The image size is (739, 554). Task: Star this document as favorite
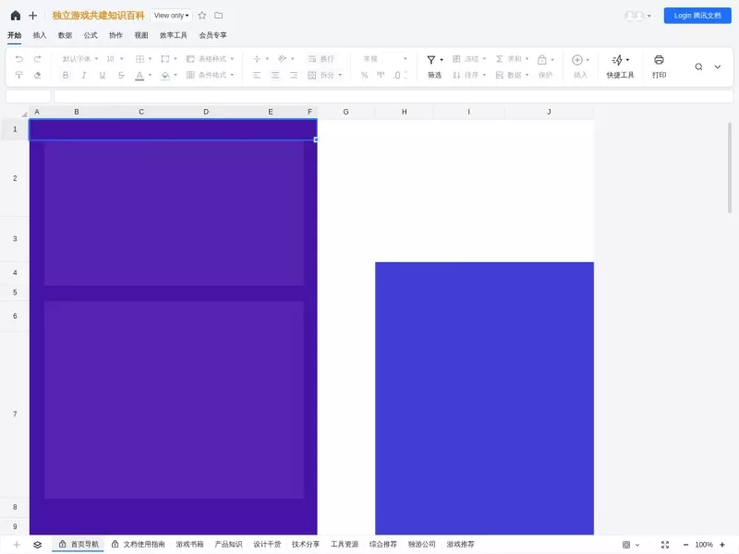pos(202,16)
